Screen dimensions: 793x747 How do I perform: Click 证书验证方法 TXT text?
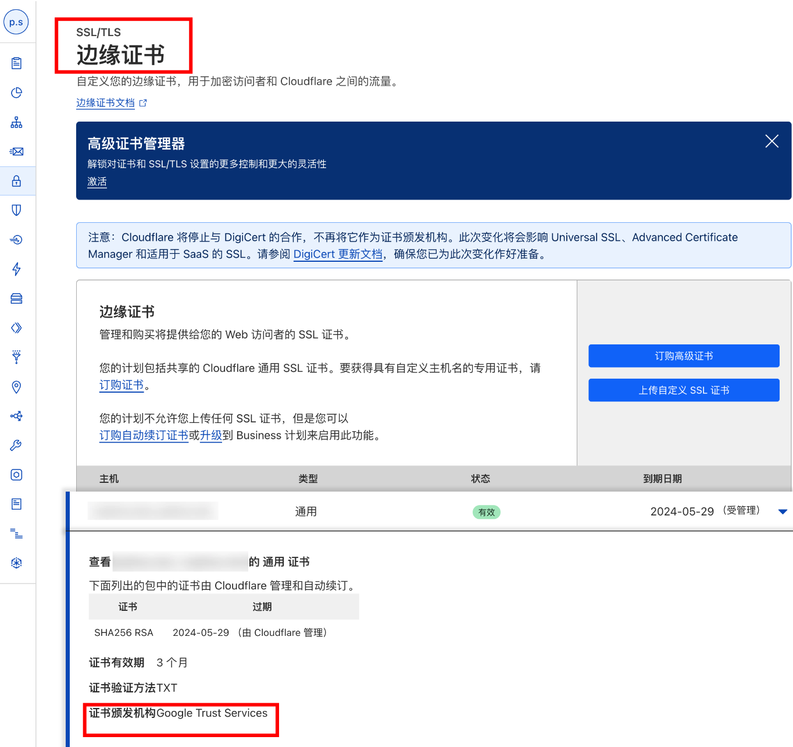tap(133, 688)
